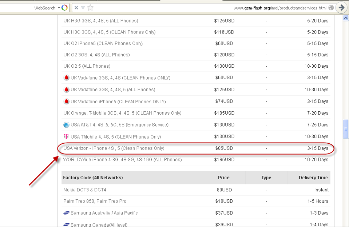Click the Price column header
Viewport: 349px width, 227px height.
(x=224, y=178)
